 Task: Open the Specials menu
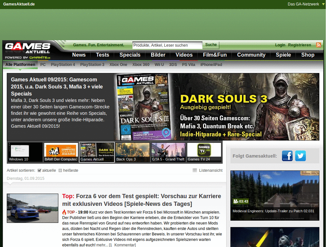(130, 55)
